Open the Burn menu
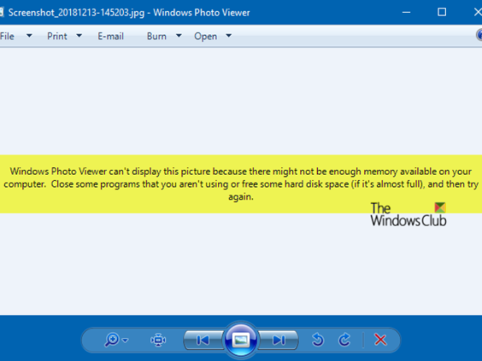 pyautogui.click(x=156, y=36)
